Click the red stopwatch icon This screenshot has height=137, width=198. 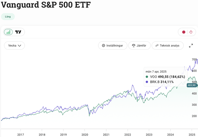tap(191, 32)
